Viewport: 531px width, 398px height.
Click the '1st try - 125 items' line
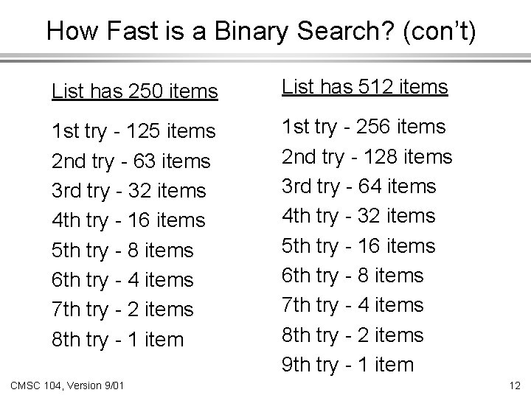pos(133,131)
